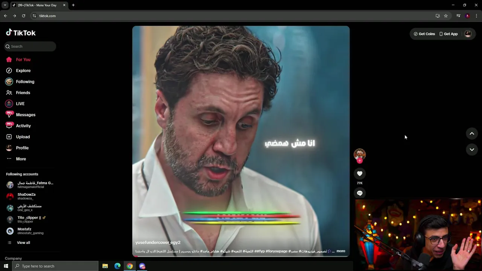Go forward in Chrome

[14, 16]
